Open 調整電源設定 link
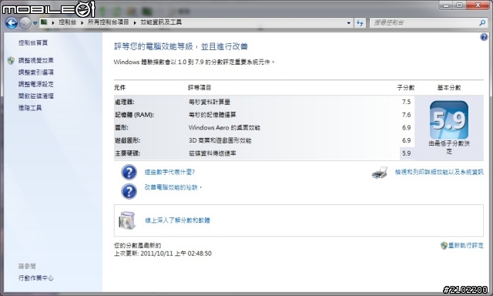This screenshot has width=493, height=296. (x=36, y=84)
